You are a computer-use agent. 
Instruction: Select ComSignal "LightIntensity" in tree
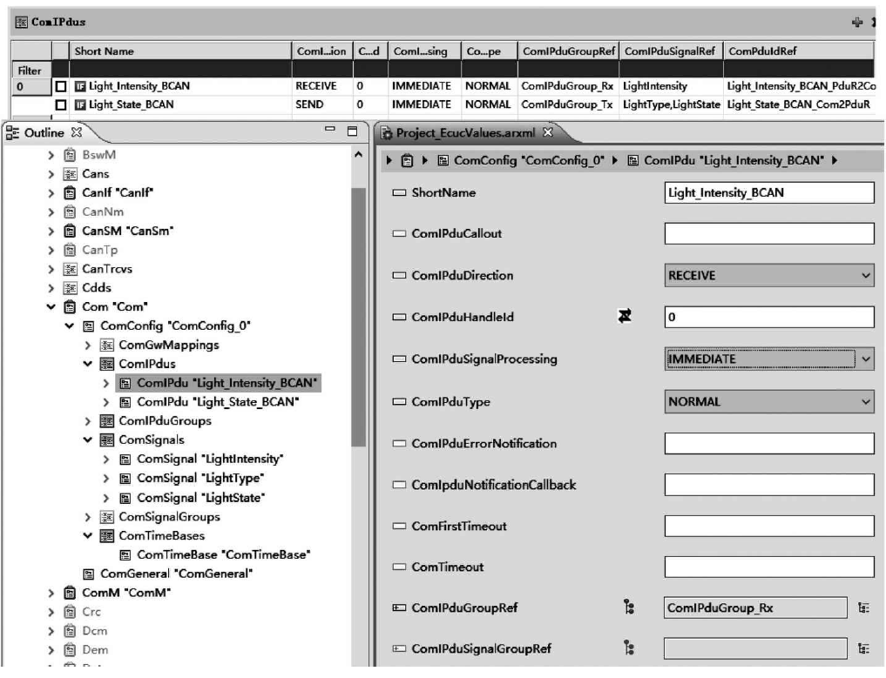point(210,459)
